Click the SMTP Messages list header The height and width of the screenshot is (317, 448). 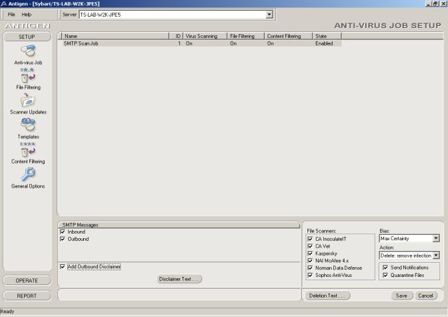point(179,225)
